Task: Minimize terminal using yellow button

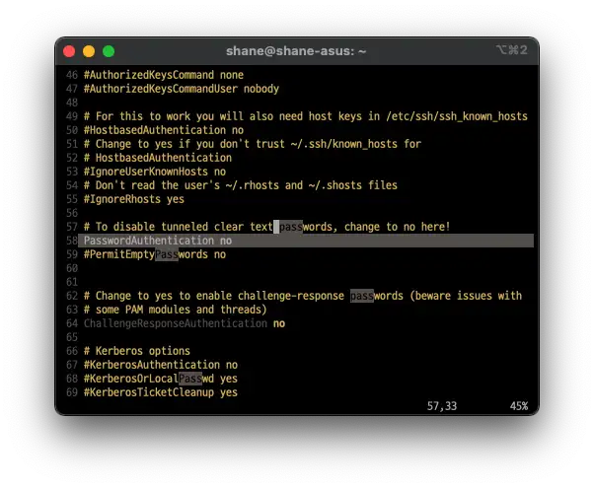Action: 89,51
